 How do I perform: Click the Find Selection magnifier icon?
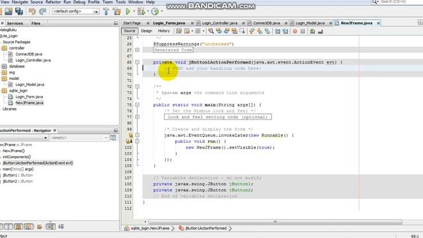[x=211, y=31]
